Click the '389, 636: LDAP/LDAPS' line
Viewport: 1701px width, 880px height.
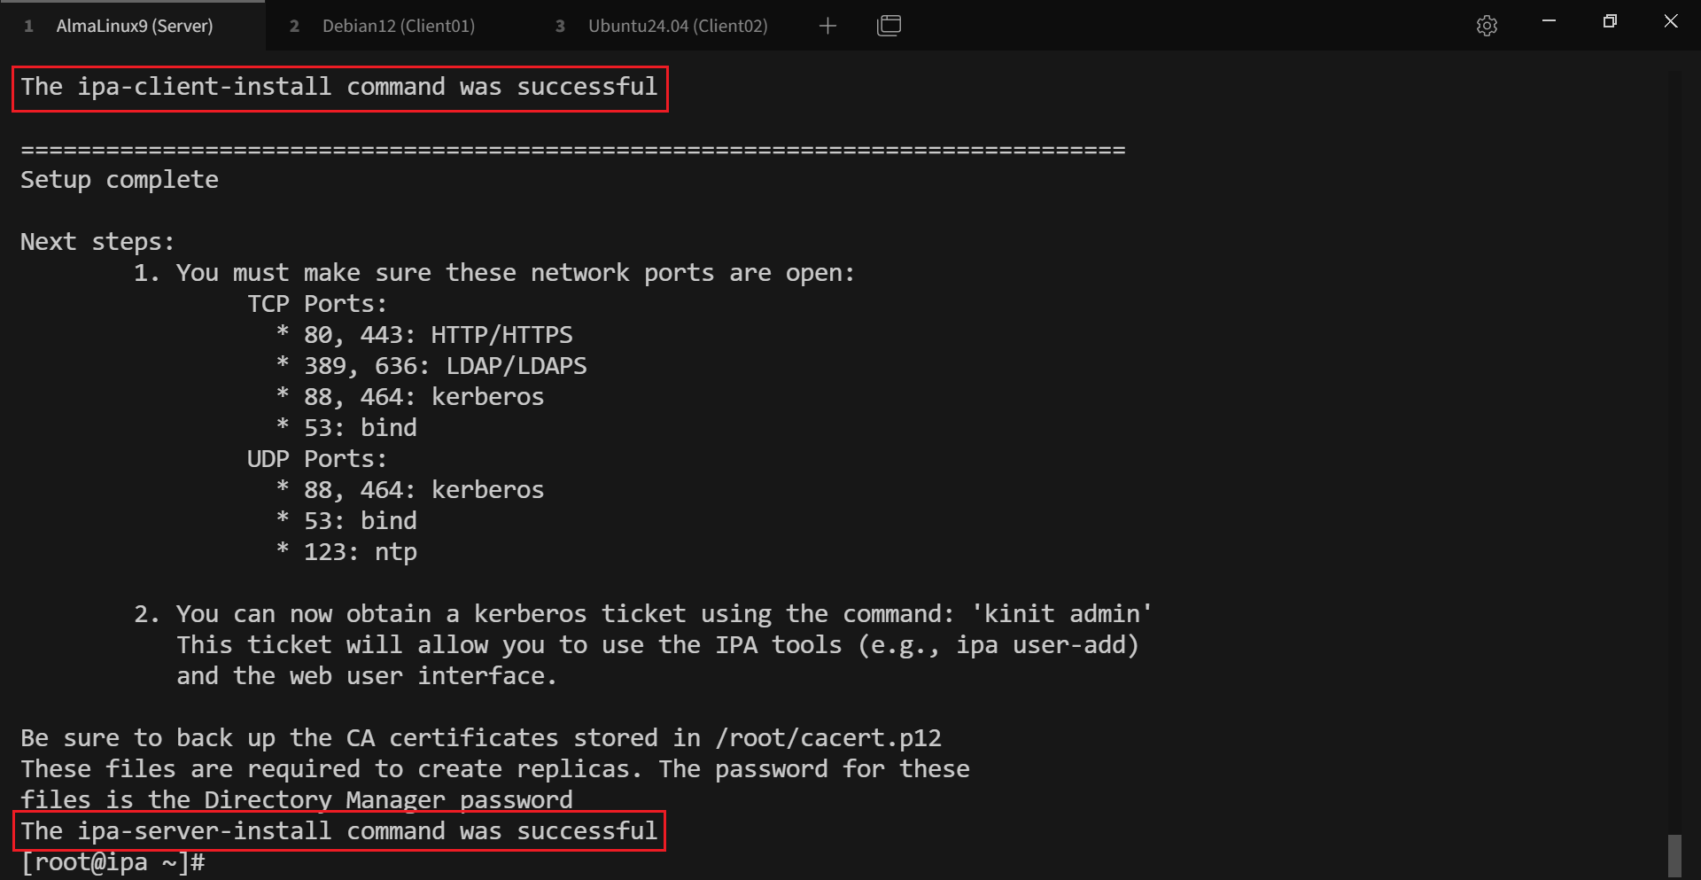[445, 366]
